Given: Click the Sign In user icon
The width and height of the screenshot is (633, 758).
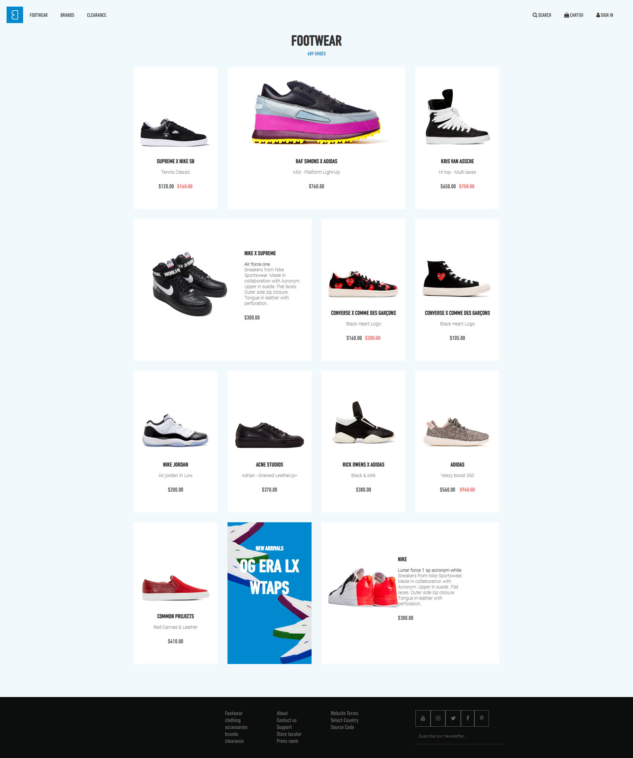Looking at the screenshot, I should click(598, 15).
